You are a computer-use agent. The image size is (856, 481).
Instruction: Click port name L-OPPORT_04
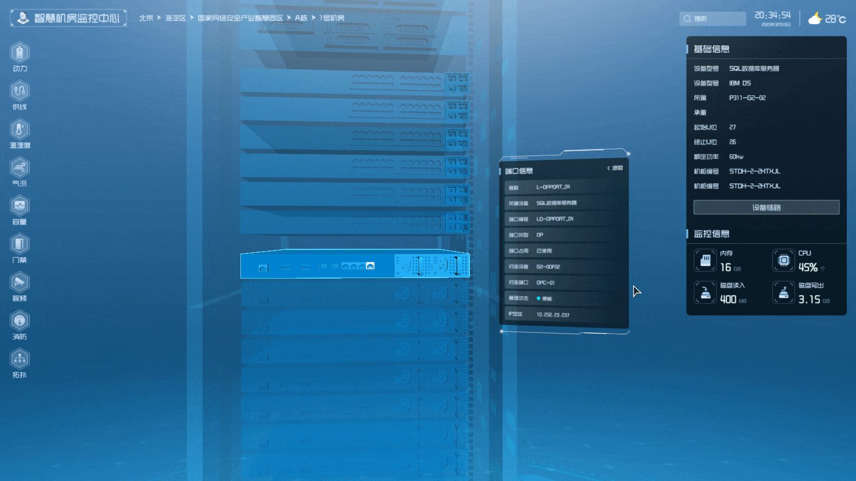pos(553,187)
